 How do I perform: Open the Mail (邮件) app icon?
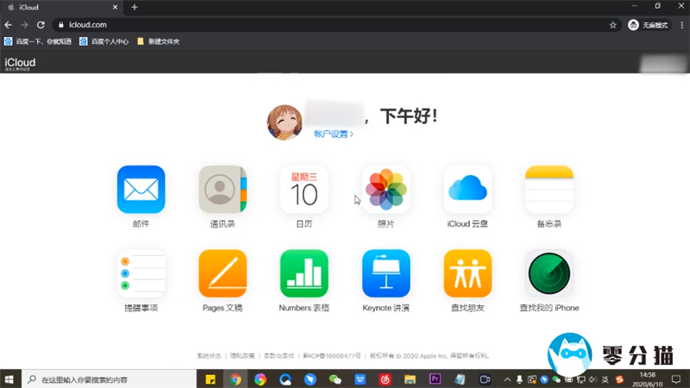pyautogui.click(x=141, y=189)
